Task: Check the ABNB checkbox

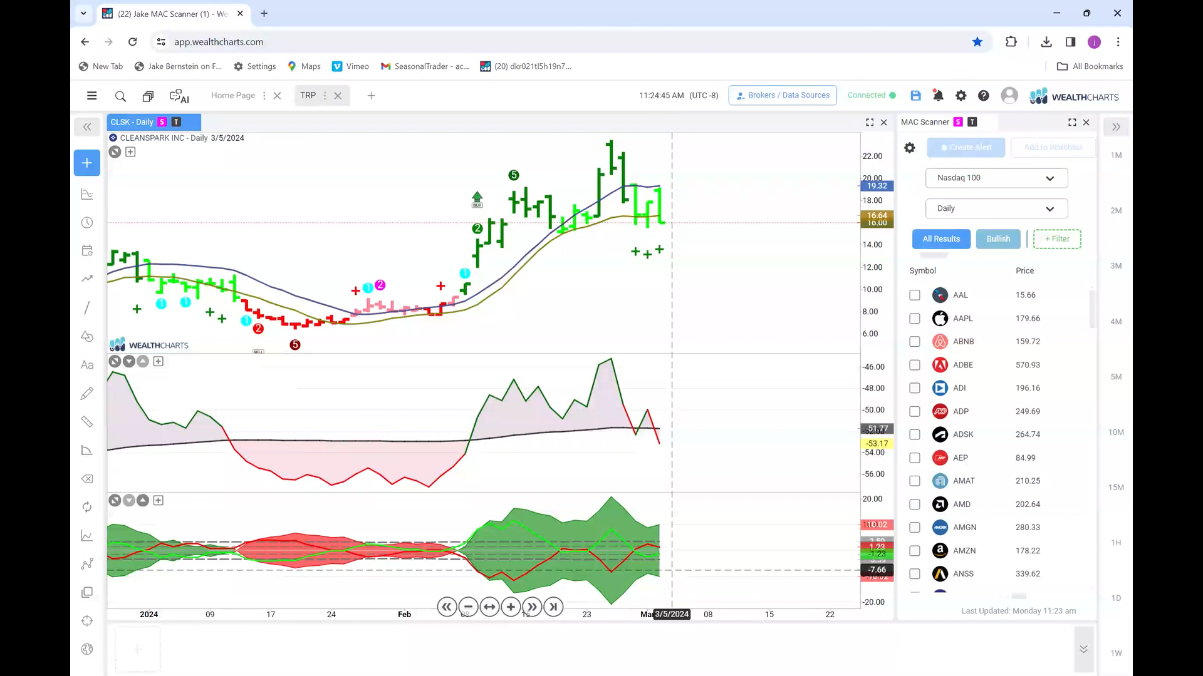Action: pos(915,342)
